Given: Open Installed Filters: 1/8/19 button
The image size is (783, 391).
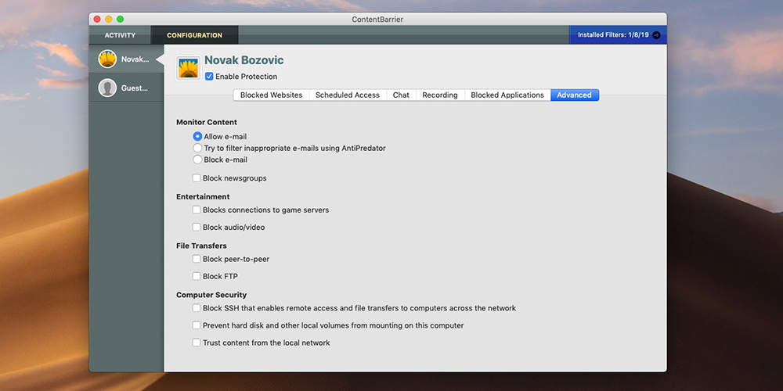Looking at the screenshot, I should [x=619, y=35].
